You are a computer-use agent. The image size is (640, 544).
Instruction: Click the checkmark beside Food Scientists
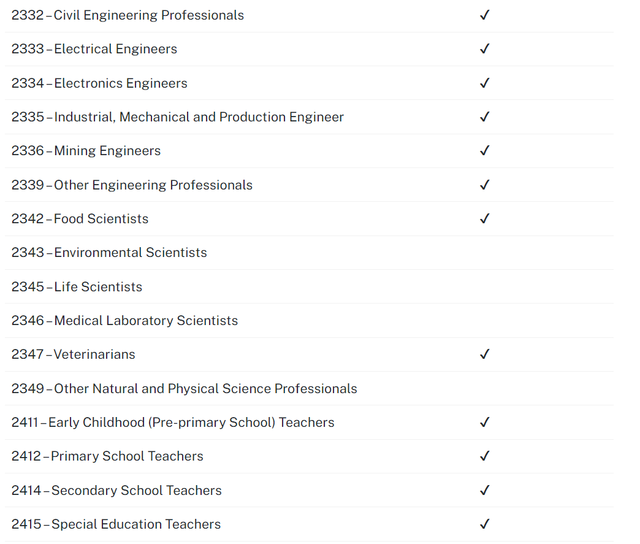[484, 219]
